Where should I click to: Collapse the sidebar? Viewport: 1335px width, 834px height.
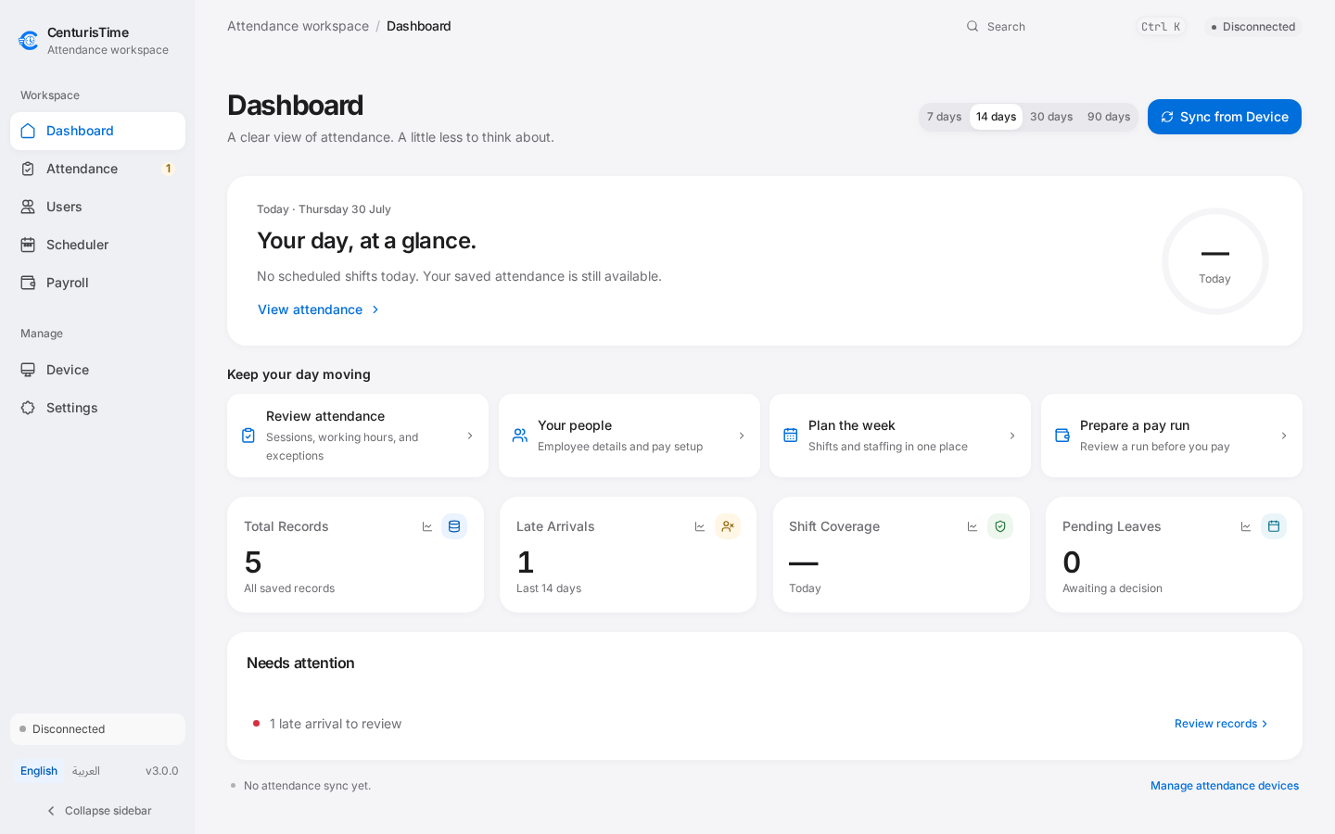click(98, 811)
